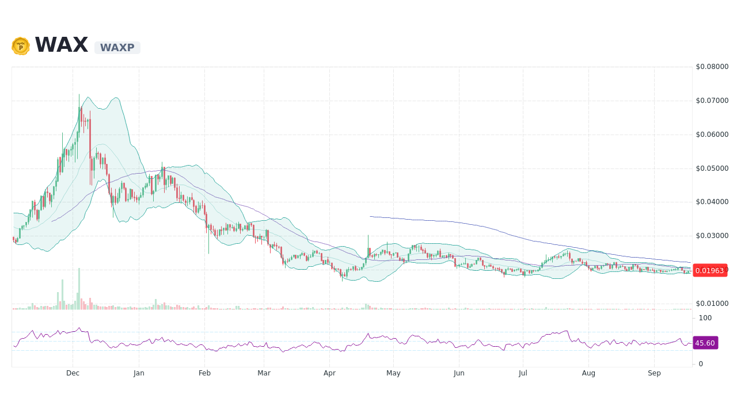Select the Dec label on the time axis
Image resolution: width=737 pixels, height=414 pixels.
pos(73,373)
